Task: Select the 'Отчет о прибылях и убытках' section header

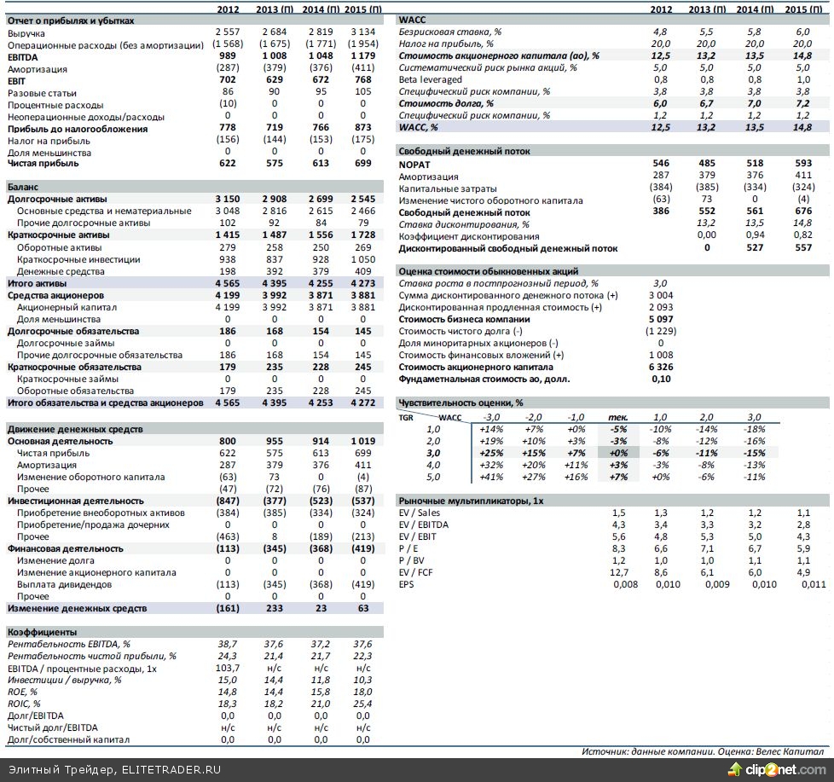Action: 70,20
